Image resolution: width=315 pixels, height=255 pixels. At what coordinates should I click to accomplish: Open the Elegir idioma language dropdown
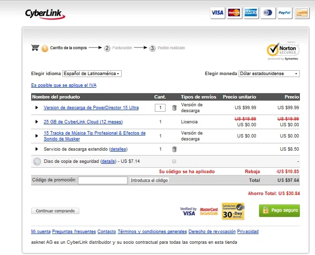point(92,74)
